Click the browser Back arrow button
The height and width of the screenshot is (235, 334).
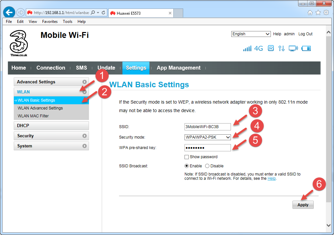click(9, 12)
